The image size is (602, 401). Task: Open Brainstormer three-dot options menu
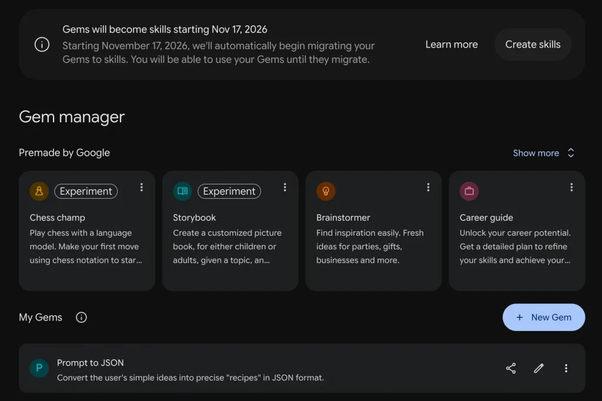(x=428, y=187)
